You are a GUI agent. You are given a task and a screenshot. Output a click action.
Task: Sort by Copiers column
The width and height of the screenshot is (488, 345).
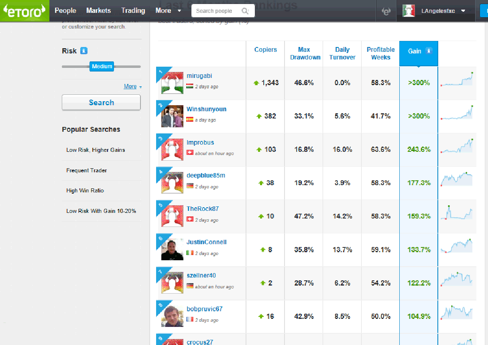(266, 50)
